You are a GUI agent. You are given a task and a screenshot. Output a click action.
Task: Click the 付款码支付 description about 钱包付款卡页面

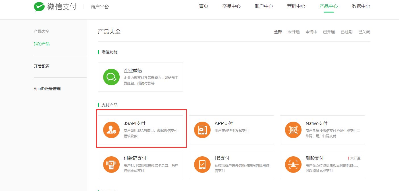[x=151, y=168]
